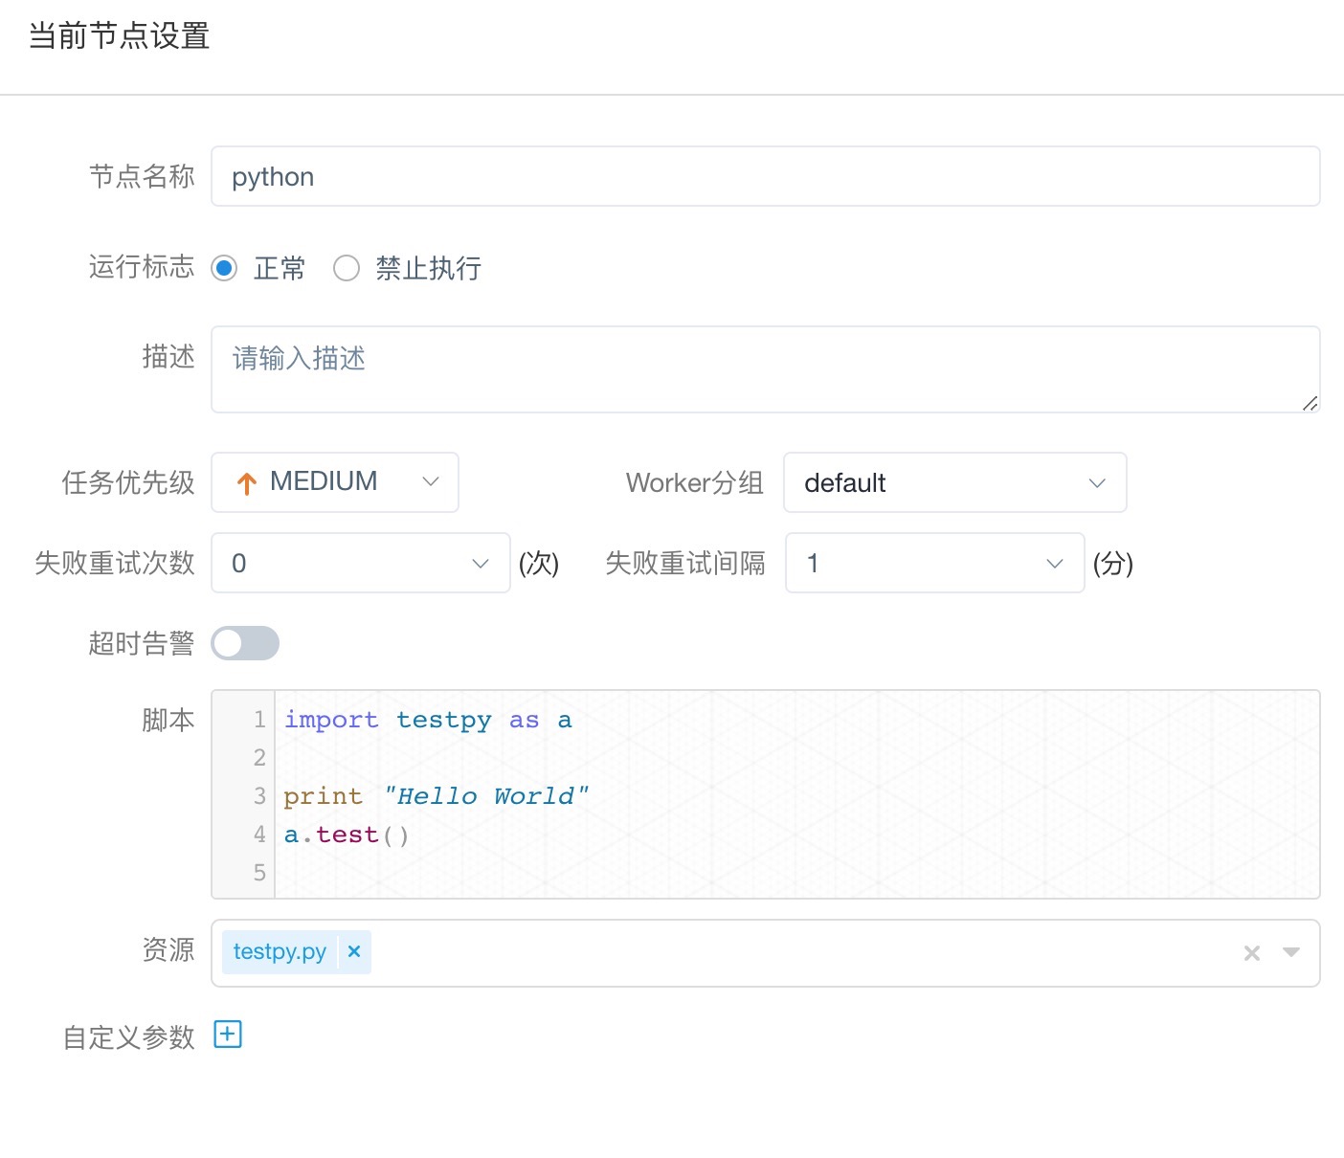Clear all selected resources with X icon
Image resolution: width=1344 pixels, height=1158 pixels.
(x=1251, y=953)
